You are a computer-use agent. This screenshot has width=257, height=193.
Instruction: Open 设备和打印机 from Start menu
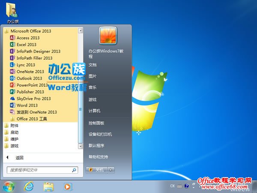coord(100,134)
